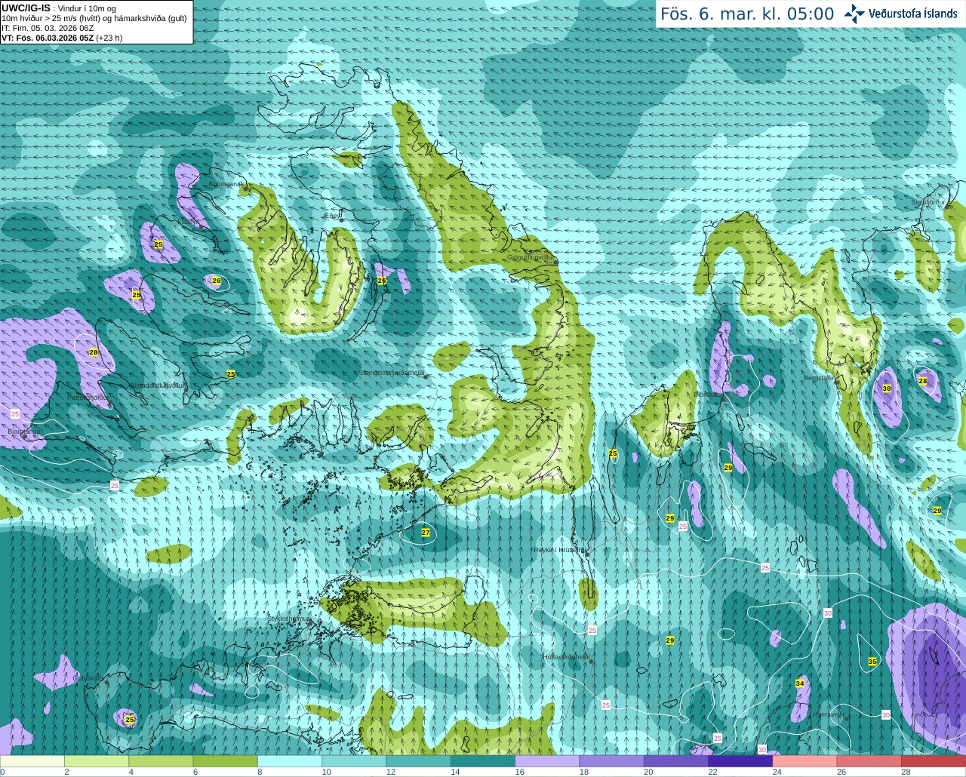Click the UWC/IG-IS map title text
966x777 pixels.
coord(26,8)
